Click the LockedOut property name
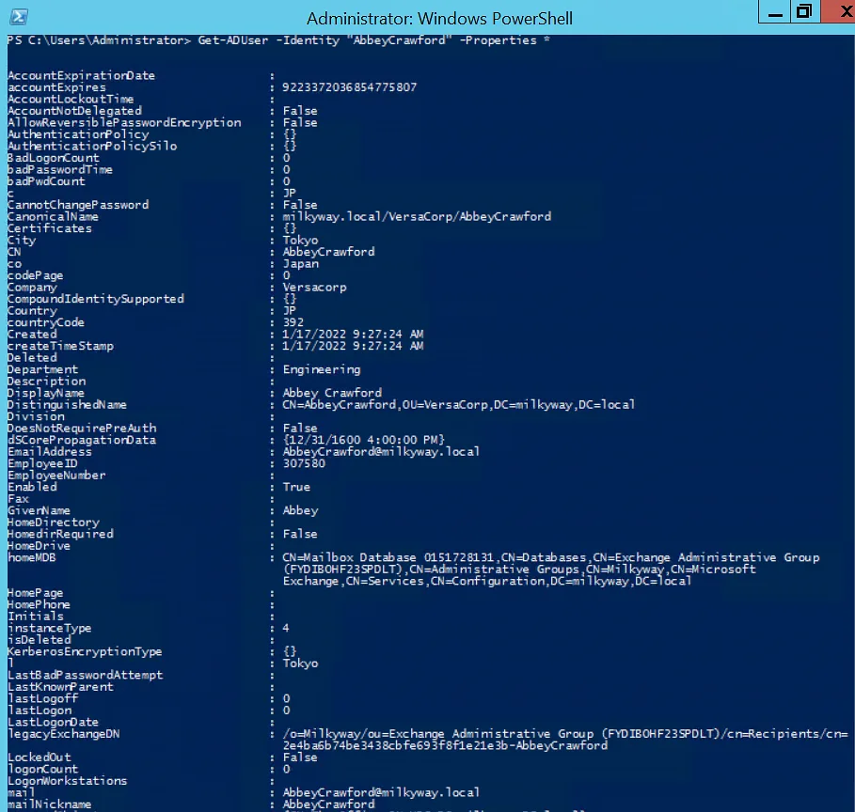The image size is (855, 812). pos(40,757)
